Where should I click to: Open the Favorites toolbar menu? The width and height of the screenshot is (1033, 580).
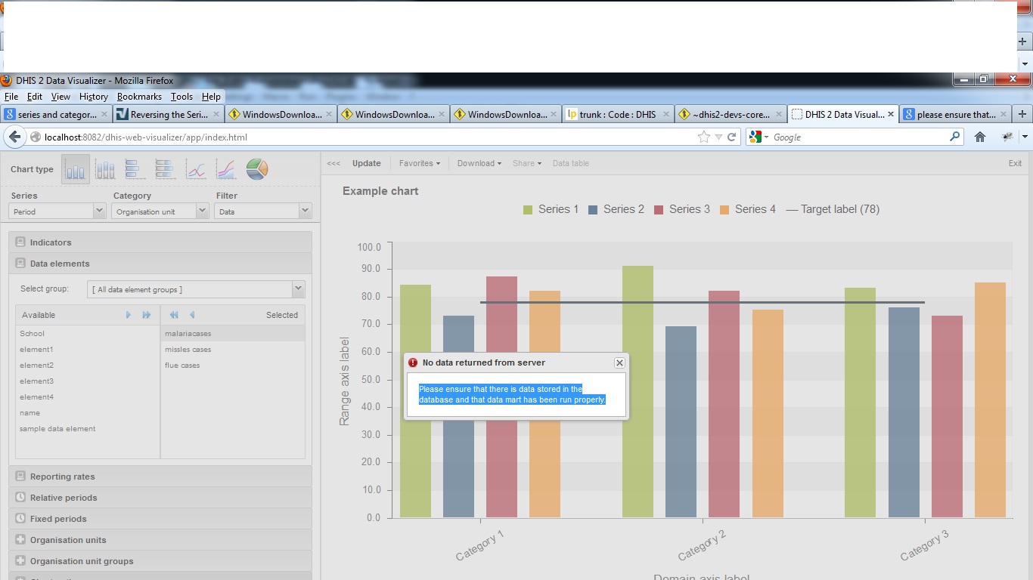click(x=419, y=163)
